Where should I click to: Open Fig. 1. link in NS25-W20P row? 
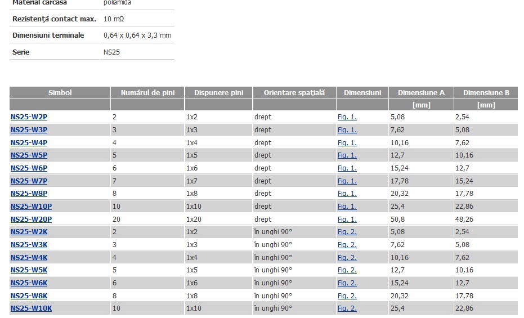[347, 220]
